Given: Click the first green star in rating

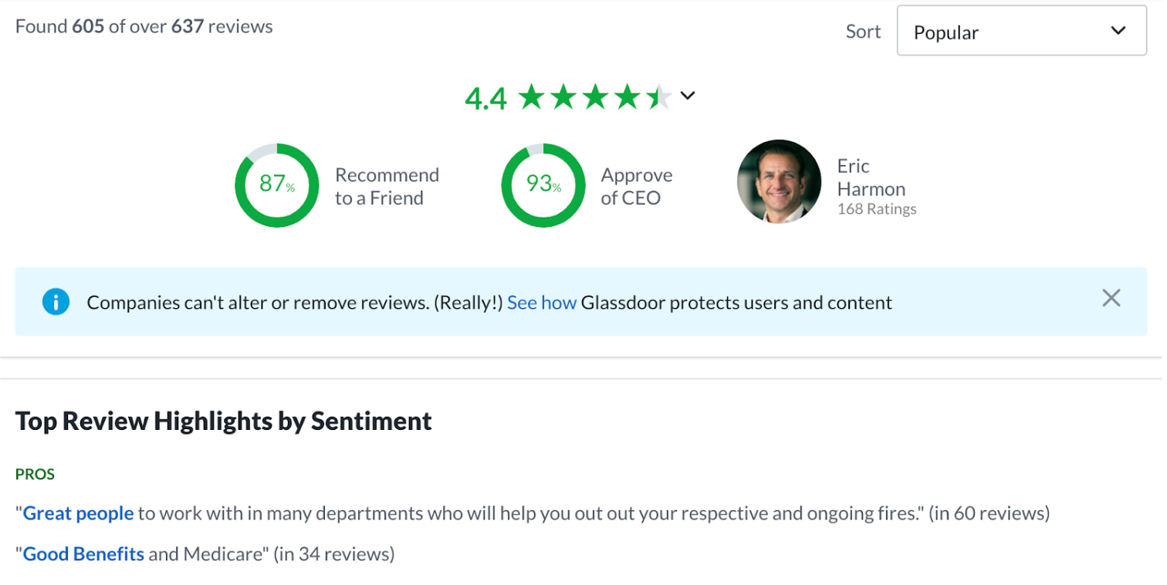Looking at the screenshot, I should (533, 96).
